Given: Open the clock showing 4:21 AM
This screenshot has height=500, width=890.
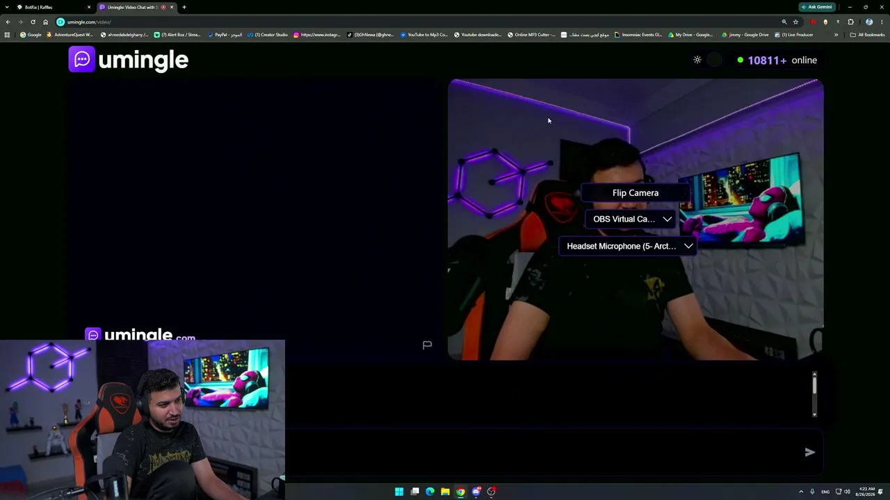Looking at the screenshot, I should pos(866,492).
